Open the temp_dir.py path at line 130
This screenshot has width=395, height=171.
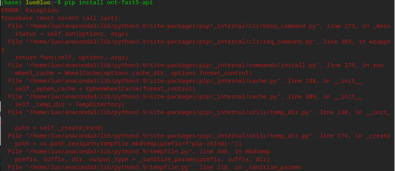click(168, 112)
